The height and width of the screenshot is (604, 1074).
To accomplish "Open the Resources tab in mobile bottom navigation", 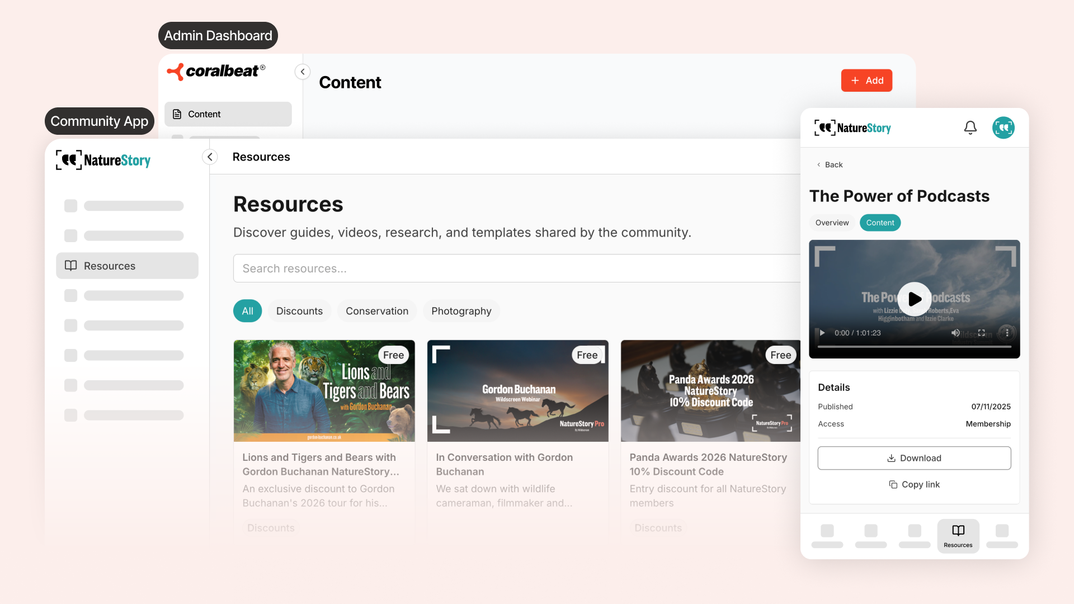I will (x=958, y=535).
